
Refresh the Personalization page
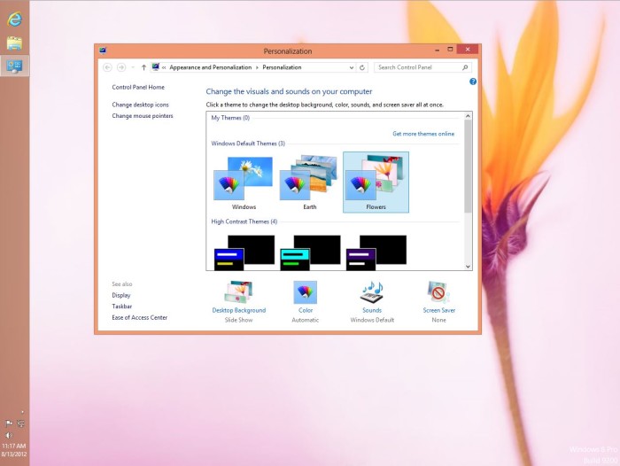tap(361, 67)
